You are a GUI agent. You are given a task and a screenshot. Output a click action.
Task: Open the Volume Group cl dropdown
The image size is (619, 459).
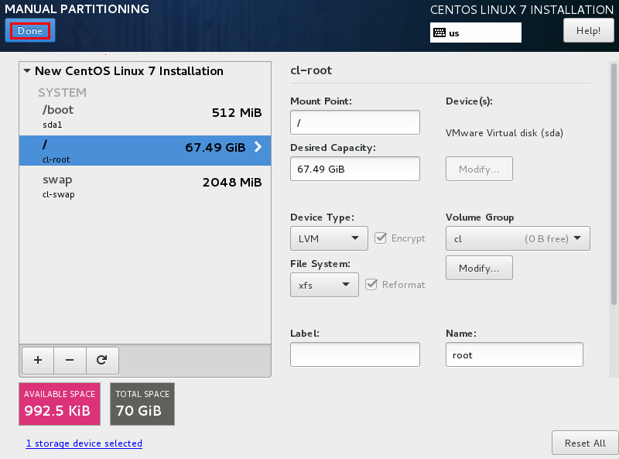[x=517, y=238]
